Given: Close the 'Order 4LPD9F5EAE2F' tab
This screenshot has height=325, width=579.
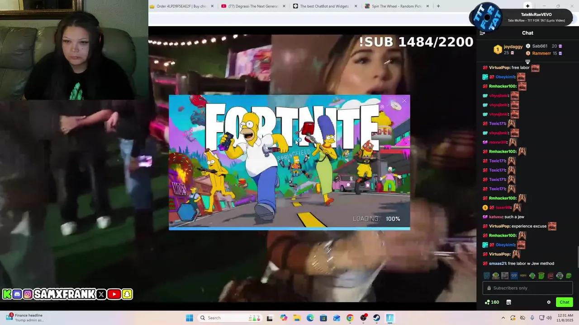Looking at the screenshot, I should pyautogui.click(x=212, y=6).
